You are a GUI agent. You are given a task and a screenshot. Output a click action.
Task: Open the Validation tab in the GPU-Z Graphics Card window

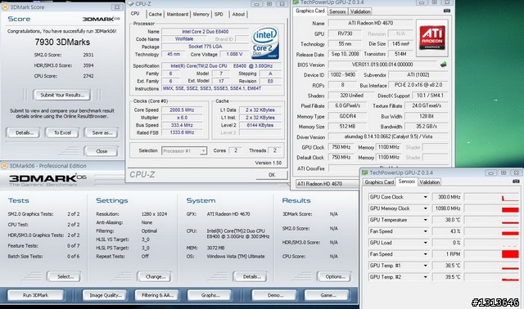pos(360,11)
